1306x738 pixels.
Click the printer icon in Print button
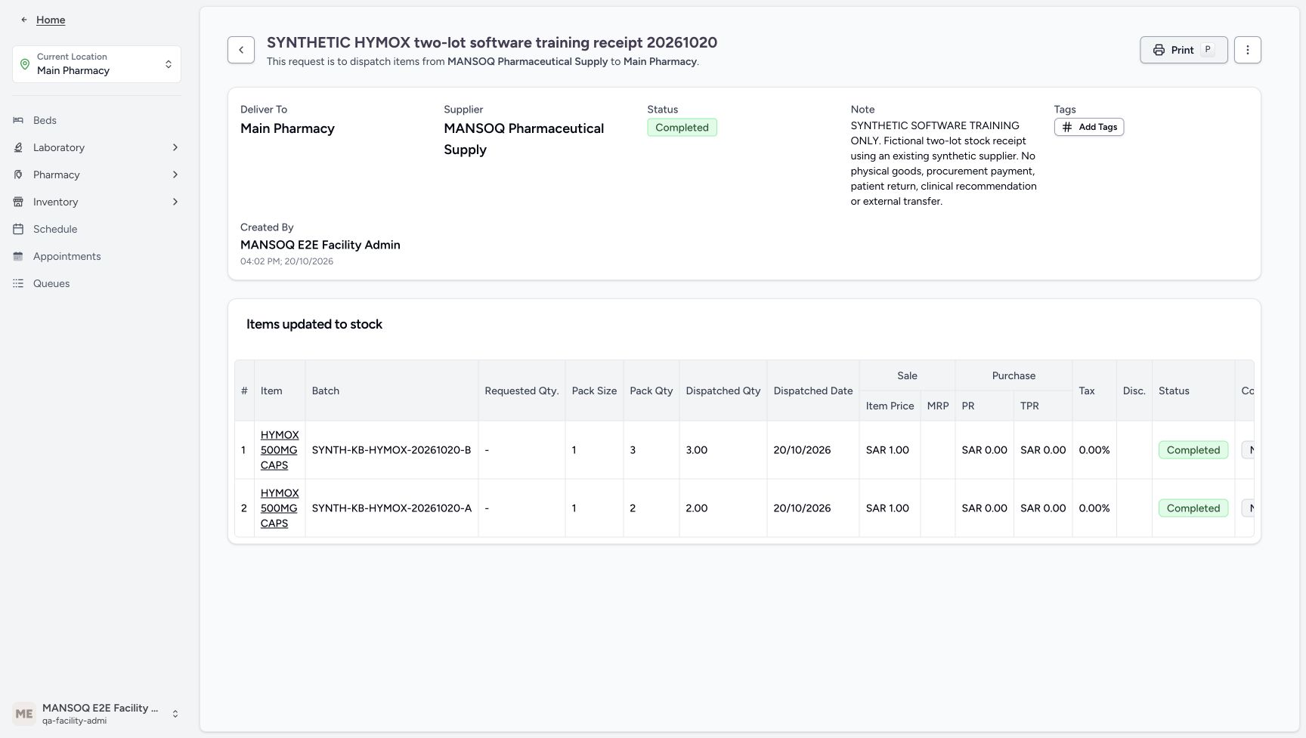click(x=1159, y=50)
